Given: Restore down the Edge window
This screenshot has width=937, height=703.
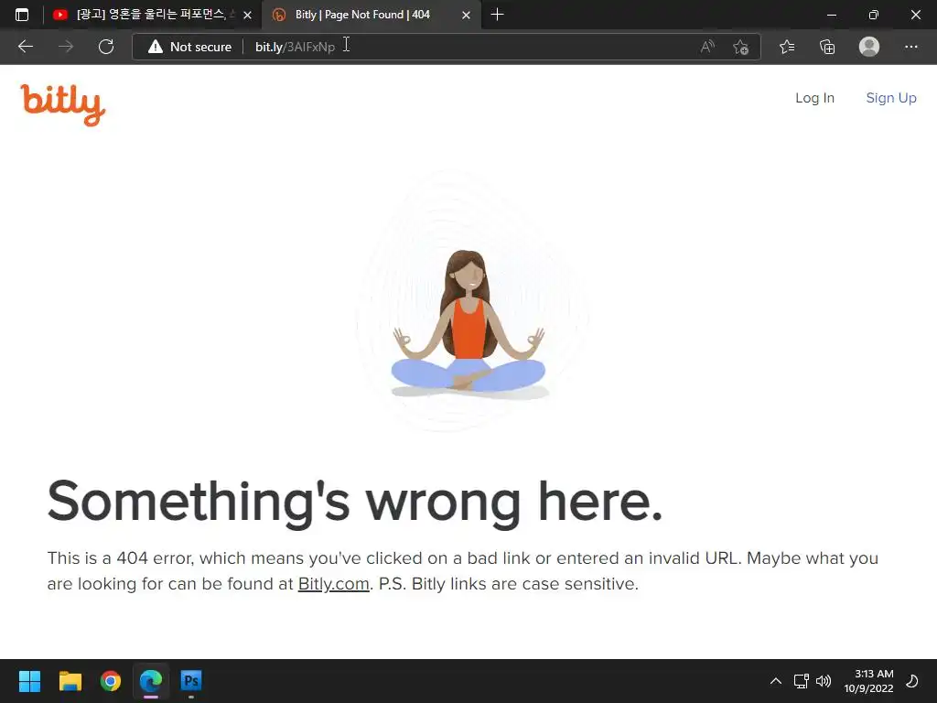Looking at the screenshot, I should (x=874, y=15).
